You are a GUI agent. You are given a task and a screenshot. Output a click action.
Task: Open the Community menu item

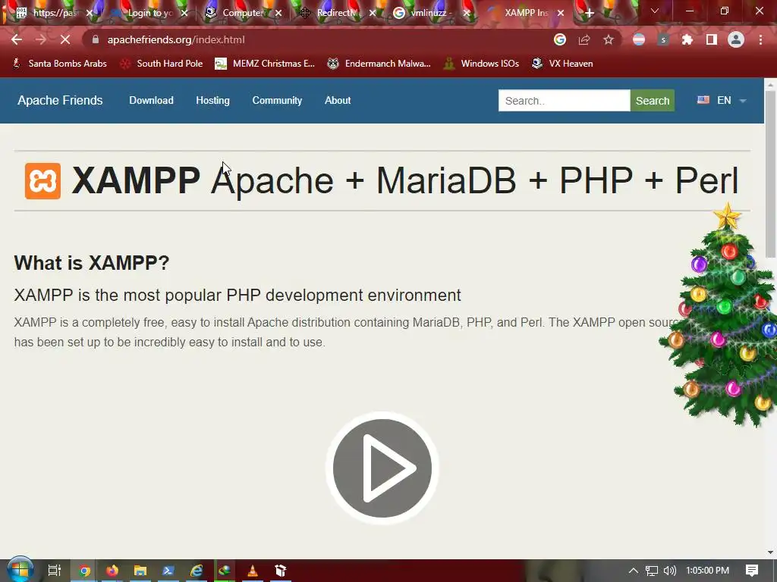tap(277, 101)
